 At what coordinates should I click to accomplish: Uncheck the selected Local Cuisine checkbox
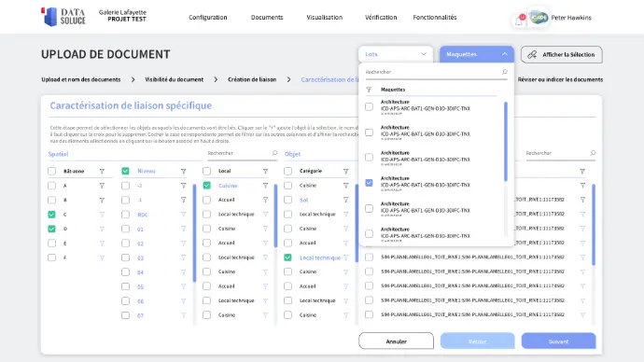206,185
